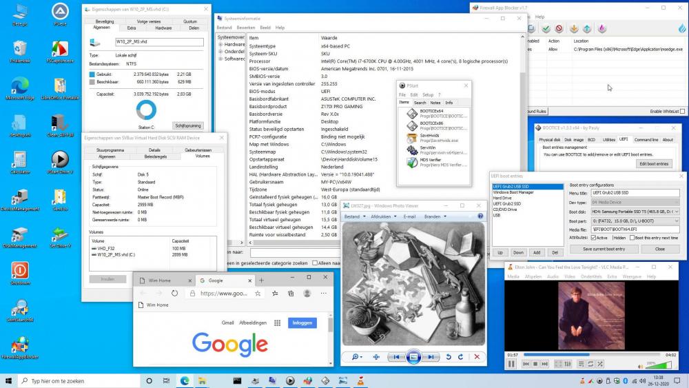This screenshot has width=689, height=388.
Task: Open Edge settings and more menu
Action: 323,293
